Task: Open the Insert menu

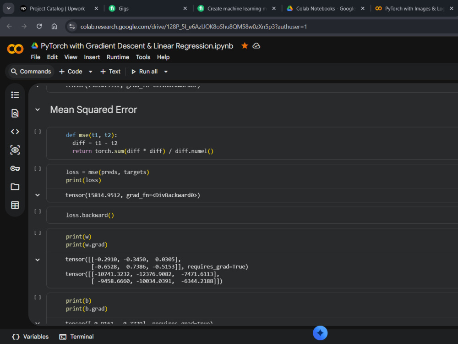Action: 92,57
